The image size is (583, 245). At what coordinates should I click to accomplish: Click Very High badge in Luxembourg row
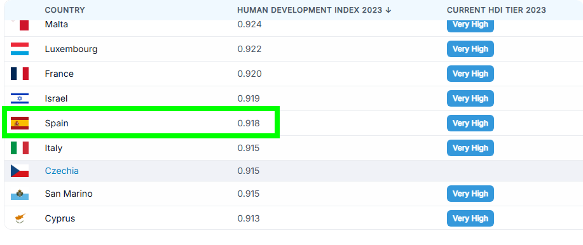click(470, 49)
